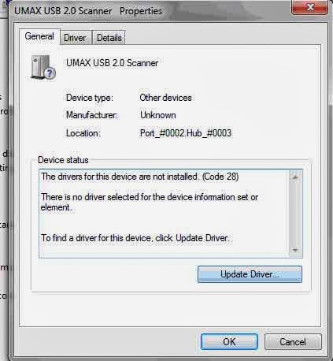Viewport: 333px width, 361px height.
Task: Click the Code 28 error message text
Action: click(140, 177)
